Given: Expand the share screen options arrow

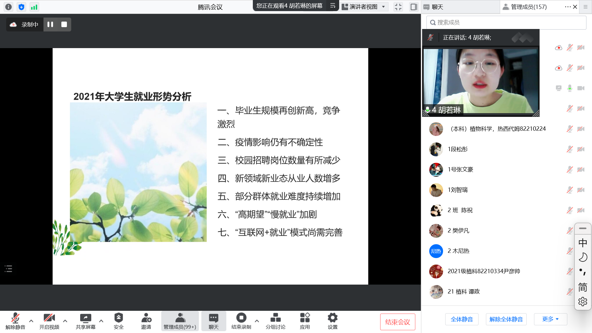Looking at the screenshot, I should coord(101,321).
